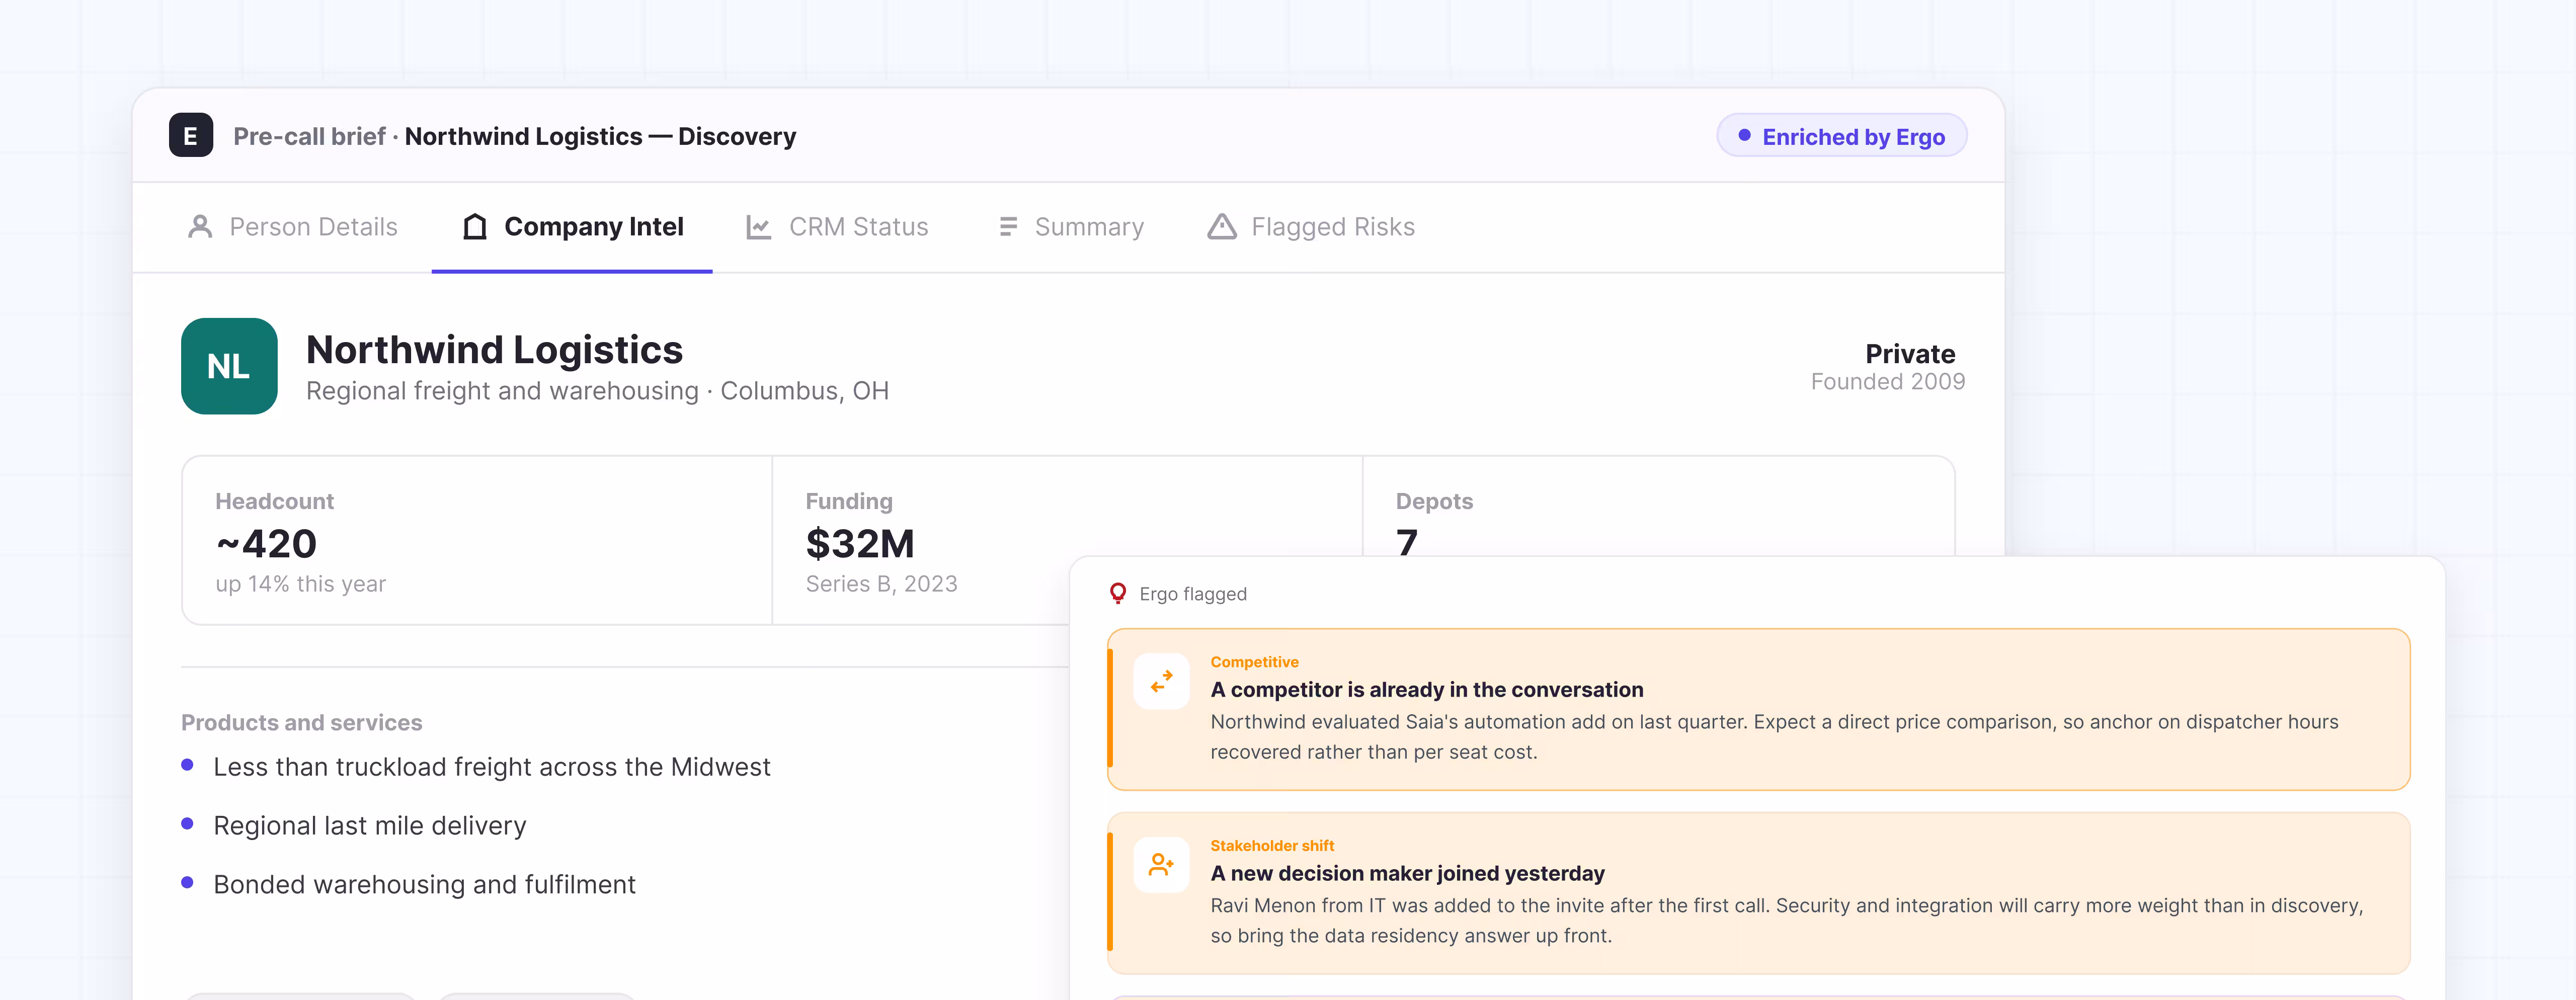Switch to the CRM Status tab
The height and width of the screenshot is (1000, 2576).
click(837, 227)
